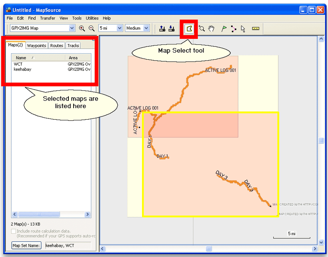Minimize the MapSource window
This screenshot has height=257, width=328.
click(303, 10)
